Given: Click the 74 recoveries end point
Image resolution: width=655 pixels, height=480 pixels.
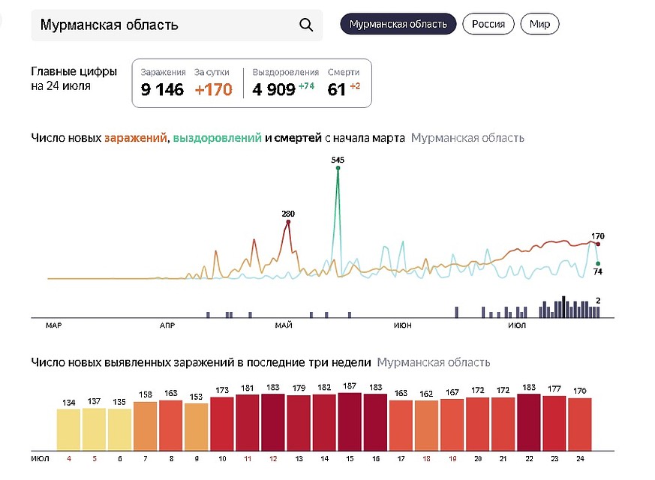Looking at the screenshot, I should 598,264.
